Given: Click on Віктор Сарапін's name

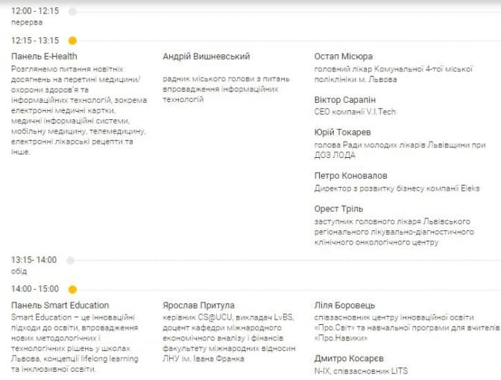Looking at the screenshot, I should 345,99.
